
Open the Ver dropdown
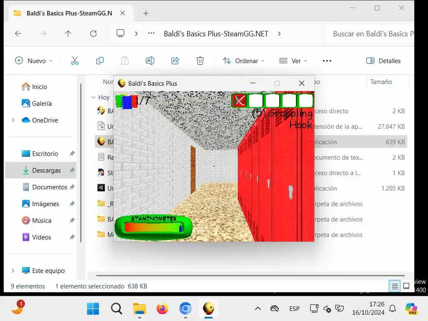293,61
